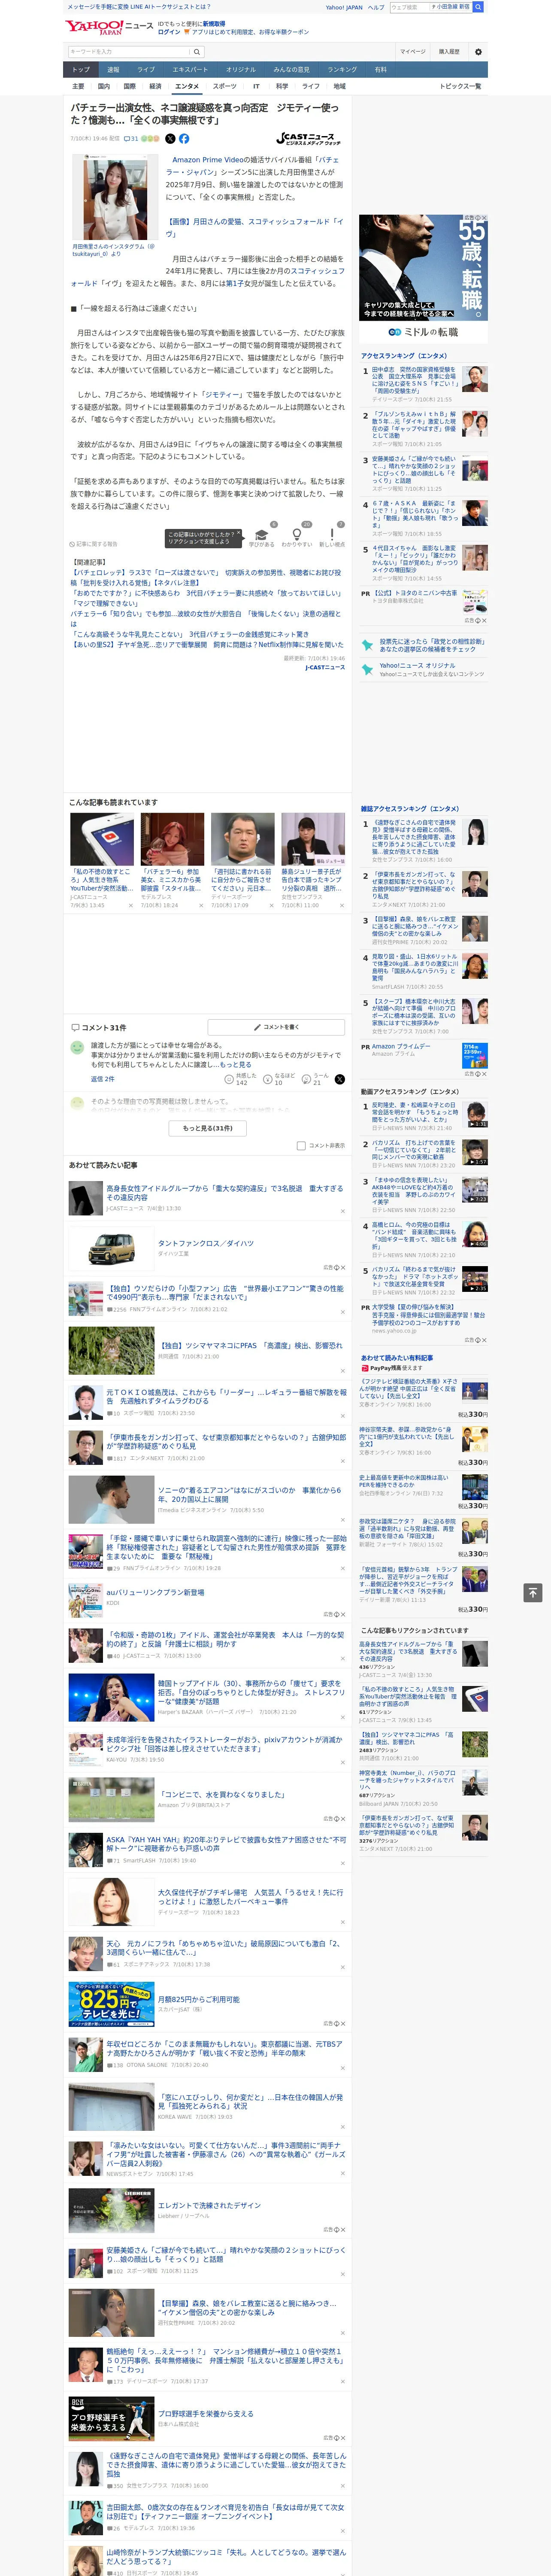Share article on Facebook icon

click(x=184, y=139)
